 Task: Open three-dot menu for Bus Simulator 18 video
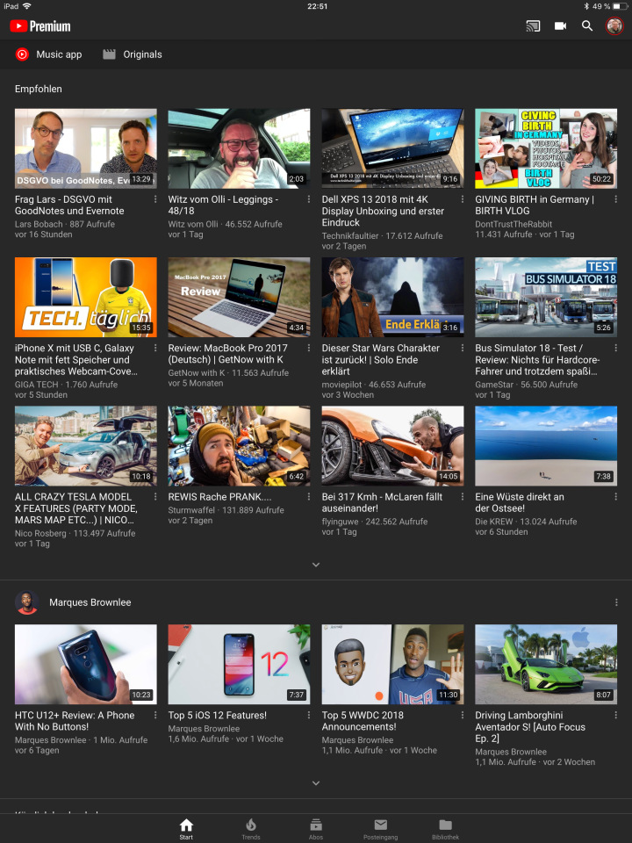pos(616,349)
